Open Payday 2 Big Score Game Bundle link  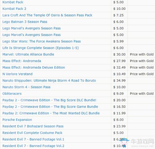(50, 107)
